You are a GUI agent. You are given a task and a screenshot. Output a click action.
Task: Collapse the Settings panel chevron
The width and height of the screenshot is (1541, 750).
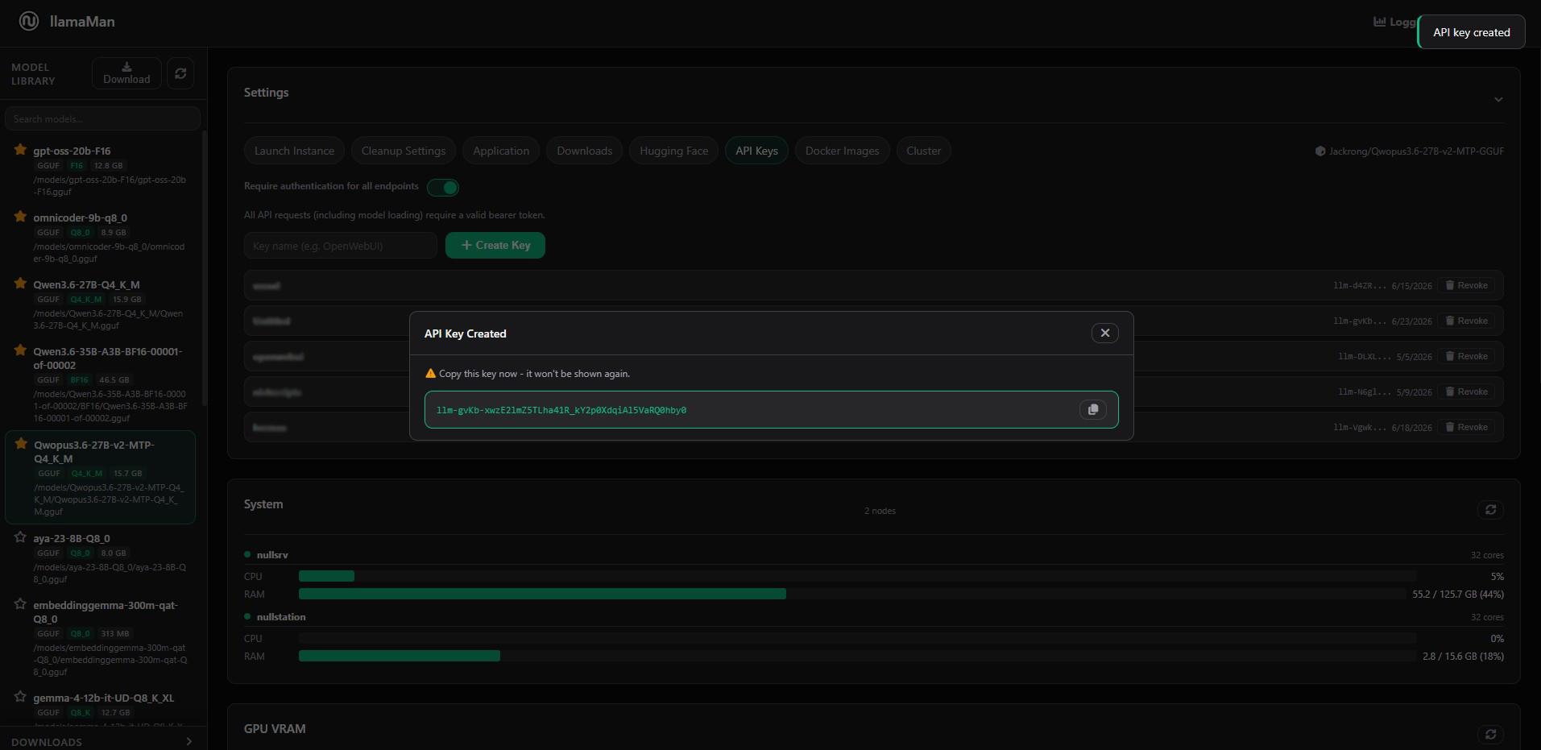coord(1498,100)
